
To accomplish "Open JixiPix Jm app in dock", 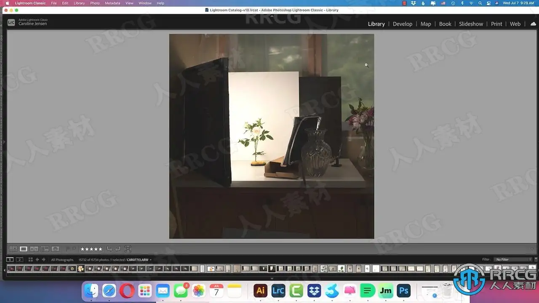I will 386,290.
